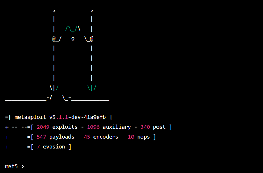Click the 7 evasion count
263x173 pixels.
[x=38, y=147]
